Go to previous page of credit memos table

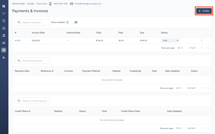pyautogui.click(x=202, y=128)
